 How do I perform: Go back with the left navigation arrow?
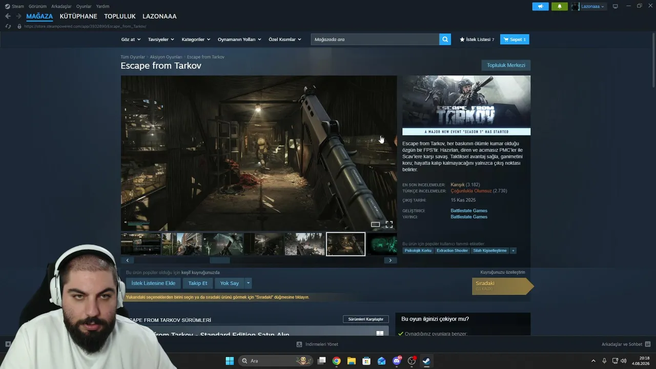[x=8, y=16]
